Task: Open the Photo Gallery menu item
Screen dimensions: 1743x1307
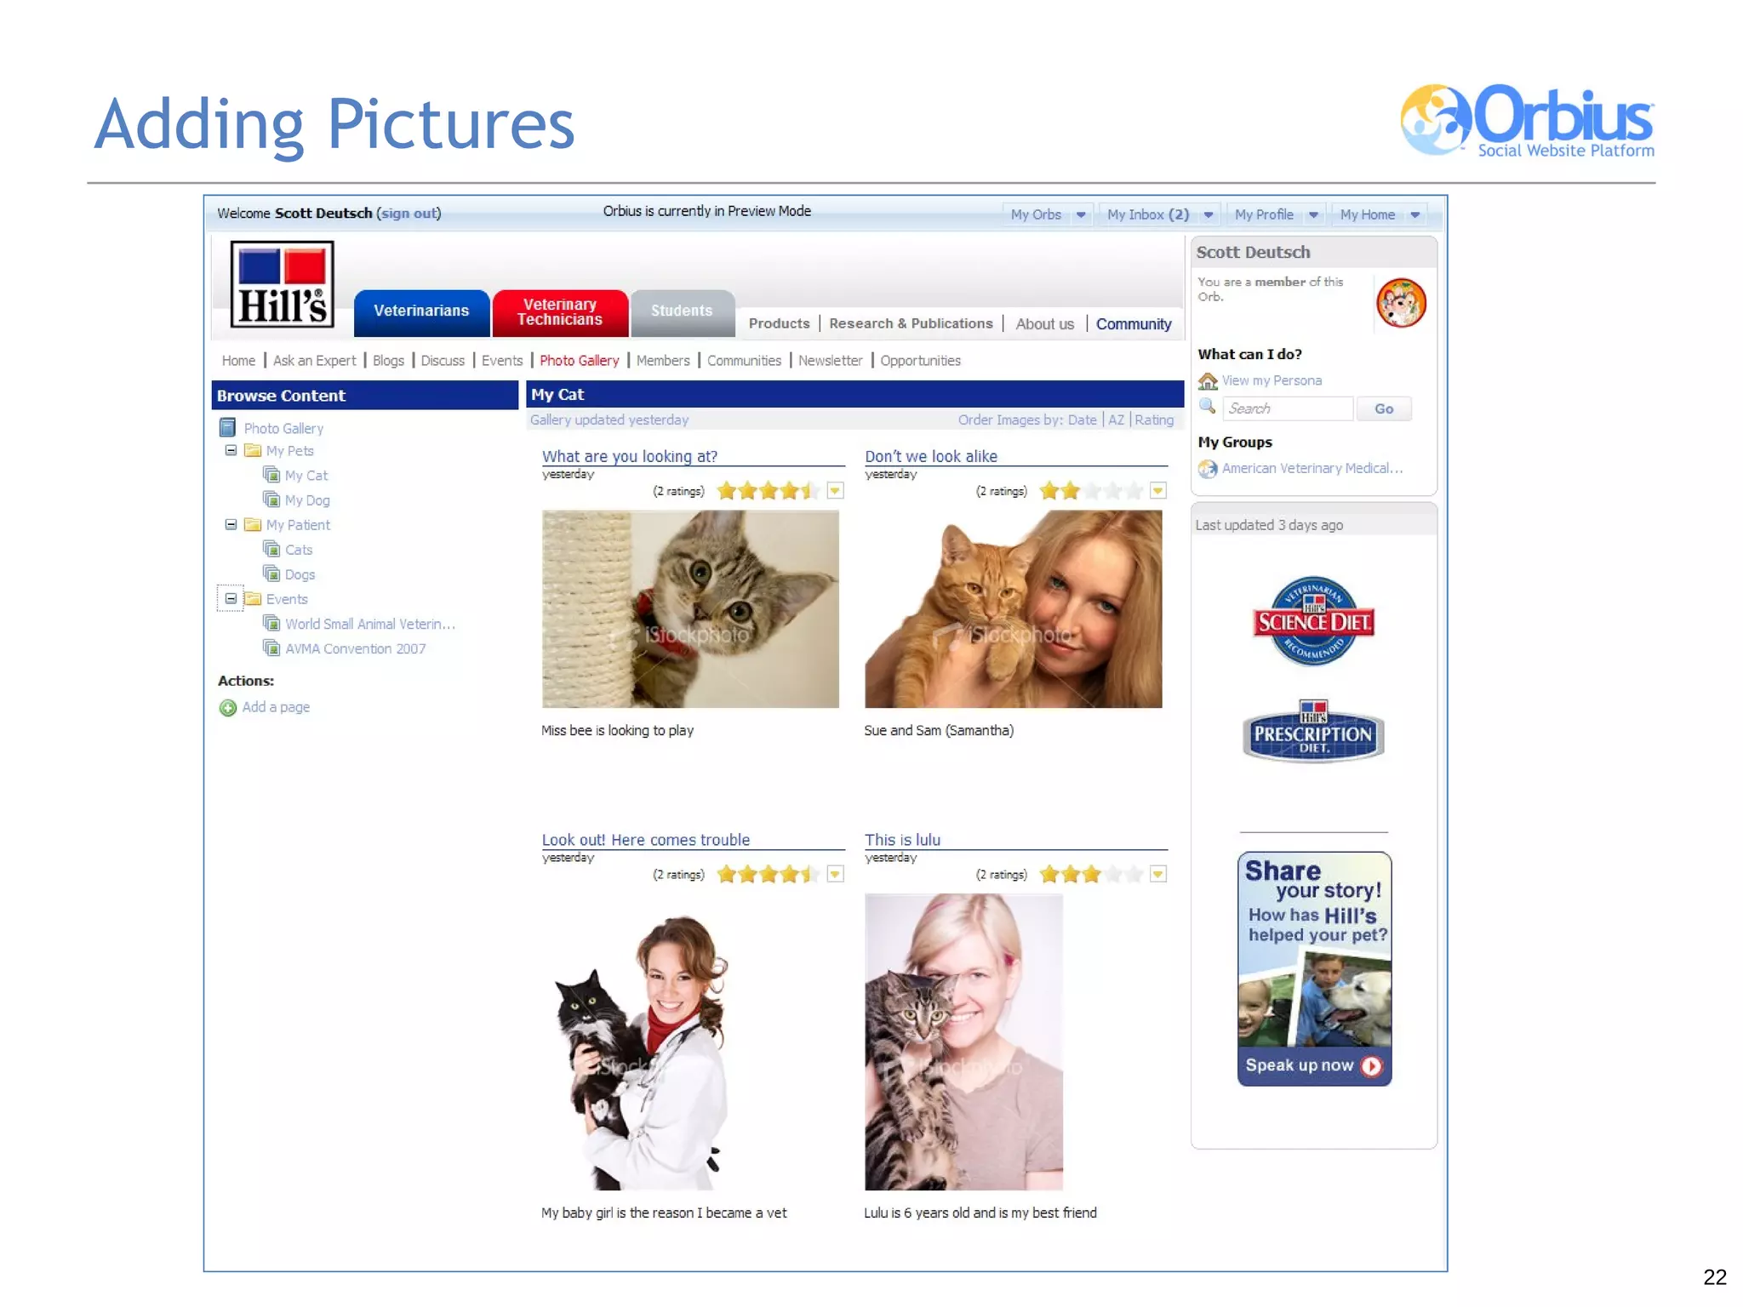Action: click(x=579, y=361)
